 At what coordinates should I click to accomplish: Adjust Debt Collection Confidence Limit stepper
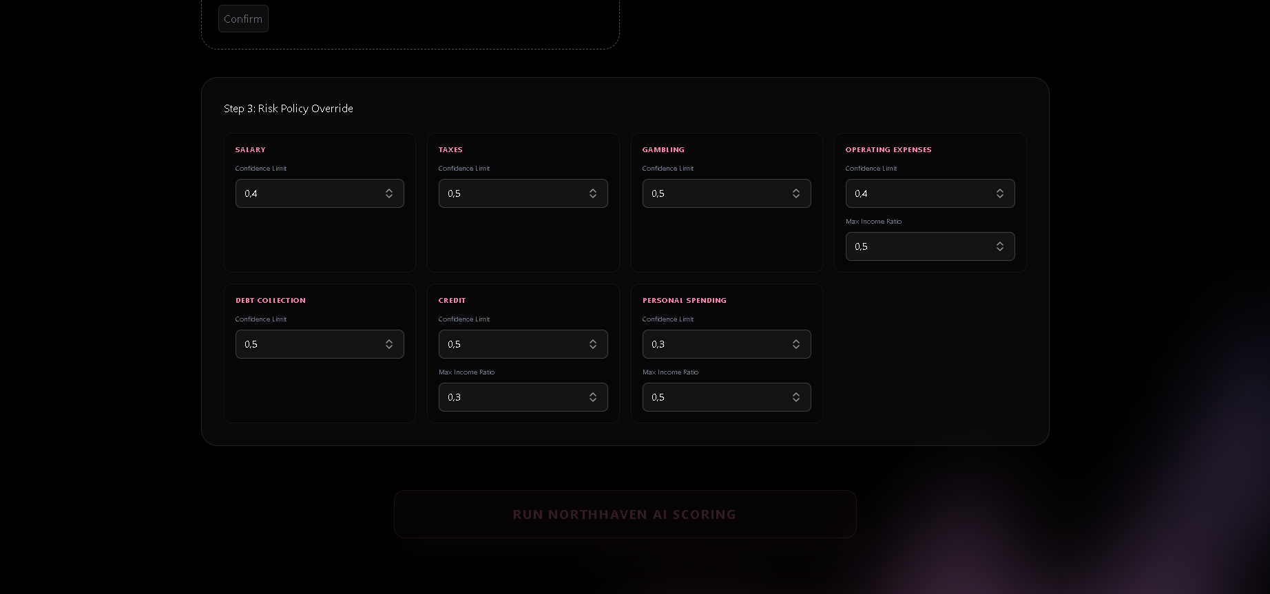[389, 344]
